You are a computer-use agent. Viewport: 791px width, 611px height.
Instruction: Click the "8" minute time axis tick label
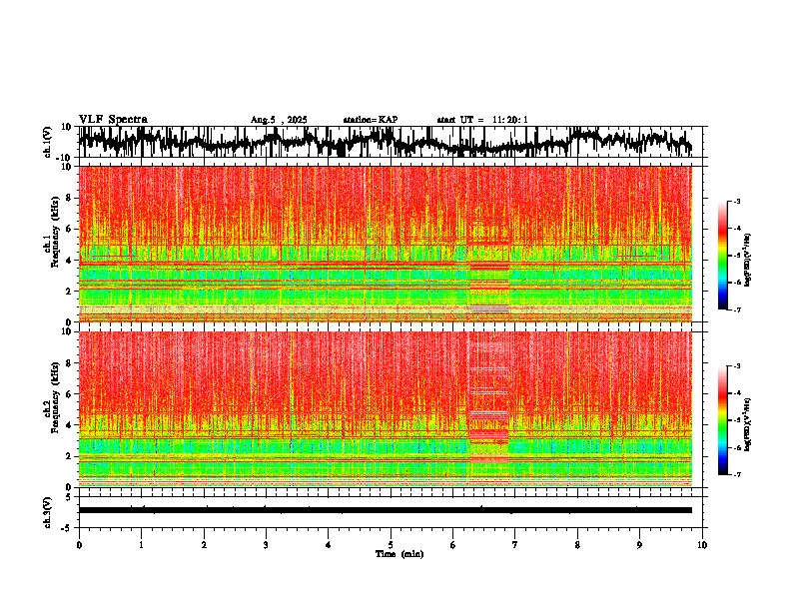[x=577, y=545]
